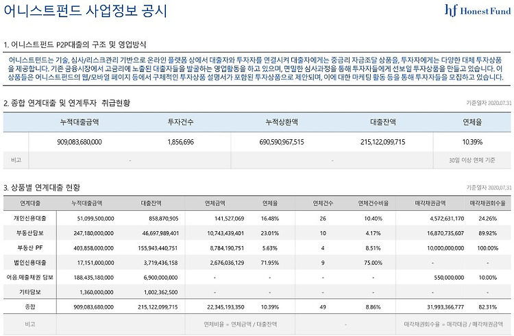Image resolution: width=514 pixels, height=336 pixels.
Task: Click the 누적상환액 column header
Action: tap(282, 122)
